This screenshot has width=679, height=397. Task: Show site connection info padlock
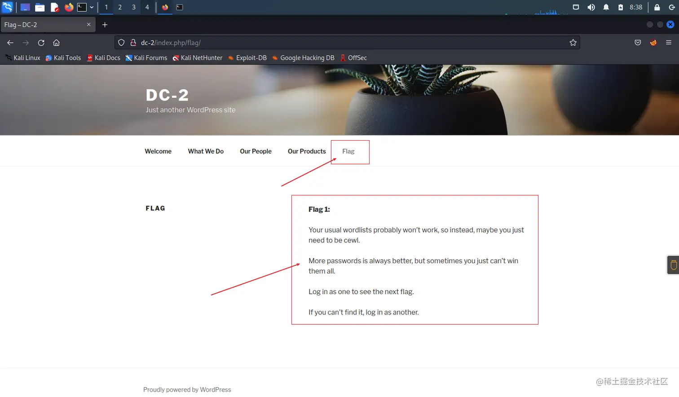[x=133, y=43]
